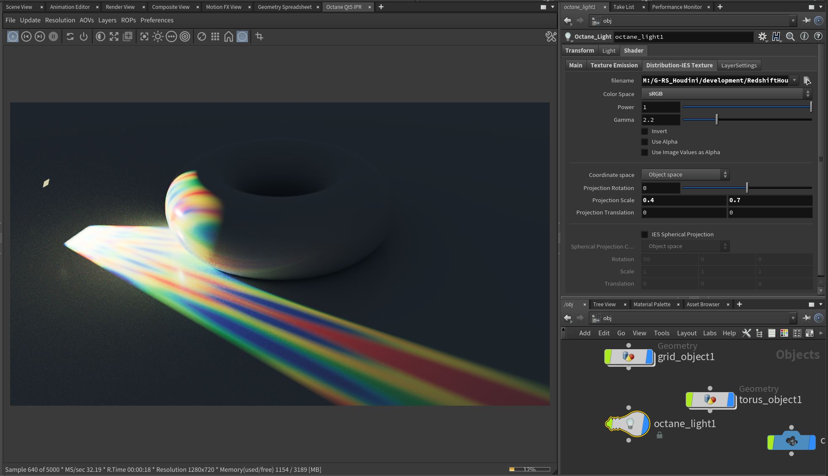Click the Projection Scale 0.4 field
The width and height of the screenshot is (828, 476).
click(x=683, y=201)
